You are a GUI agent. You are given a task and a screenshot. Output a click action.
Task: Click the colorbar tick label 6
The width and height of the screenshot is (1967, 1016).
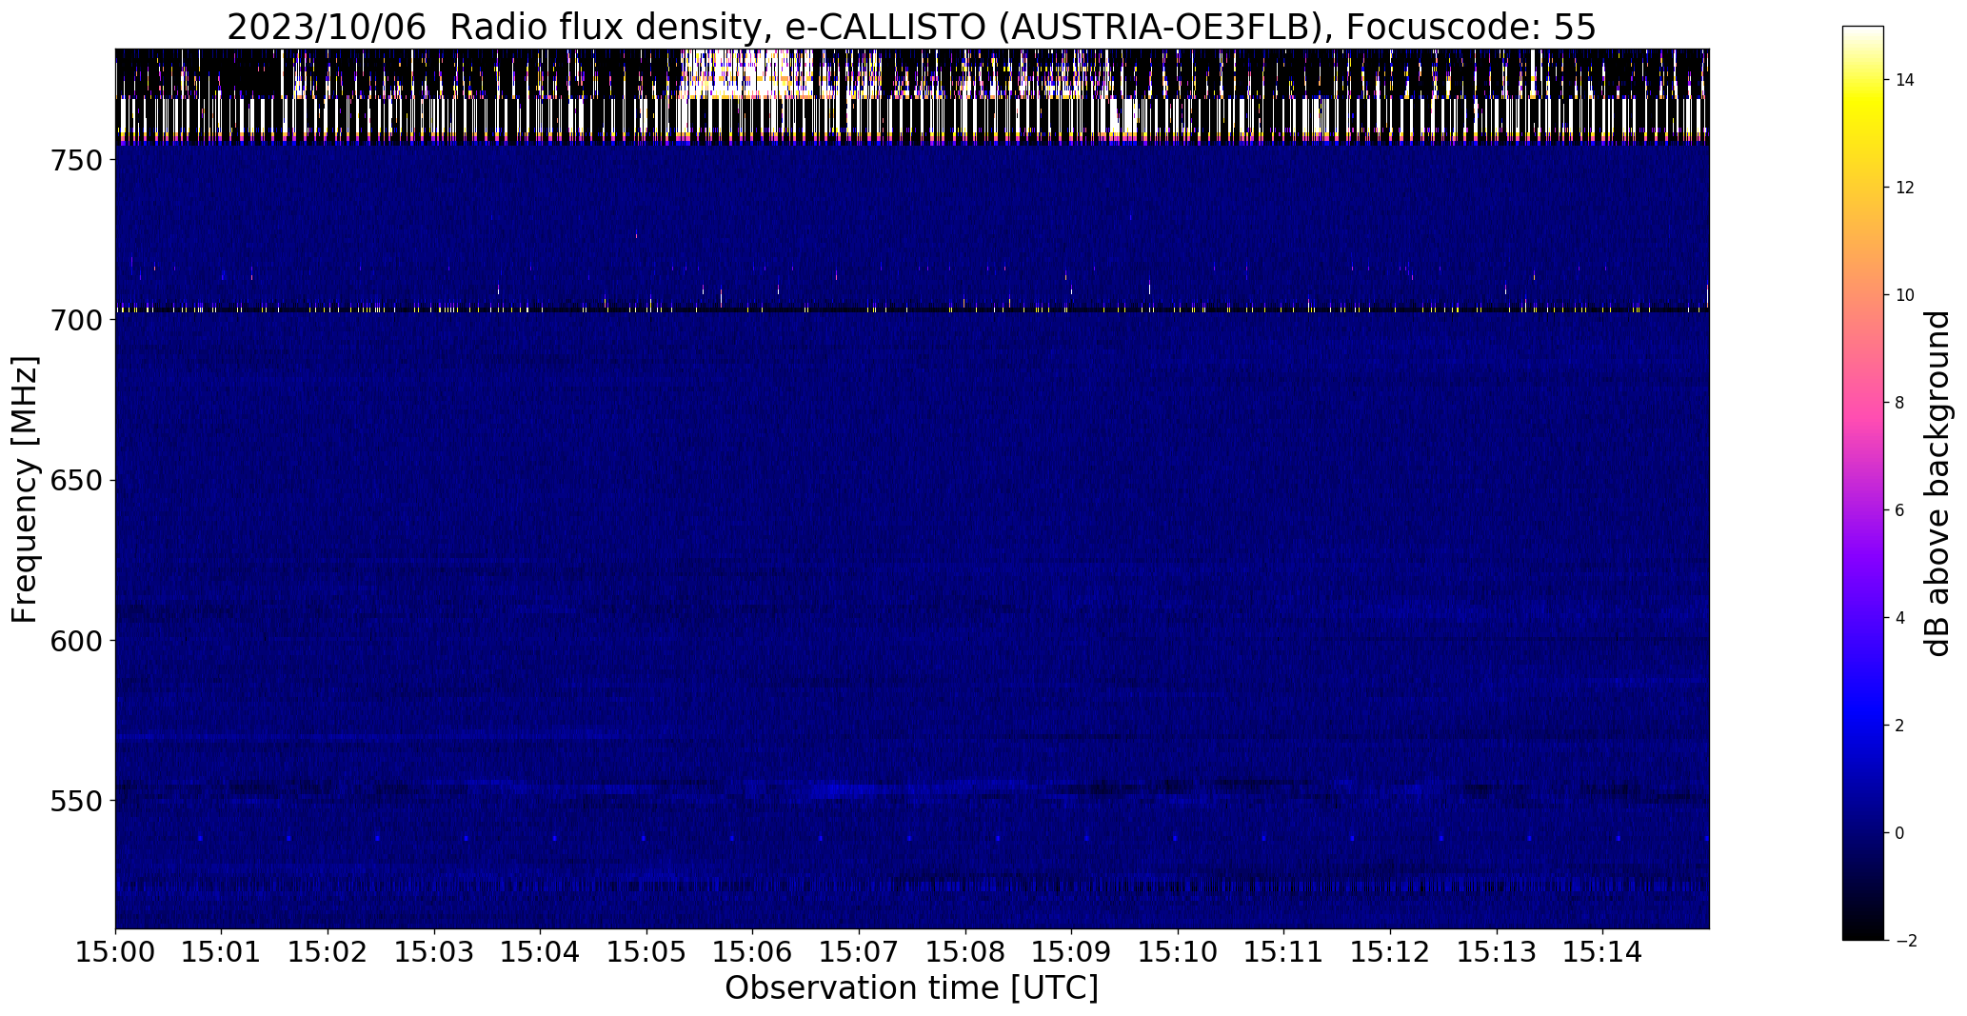pyautogui.click(x=1900, y=510)
